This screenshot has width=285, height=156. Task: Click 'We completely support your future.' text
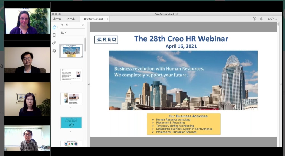coord(151,75)
